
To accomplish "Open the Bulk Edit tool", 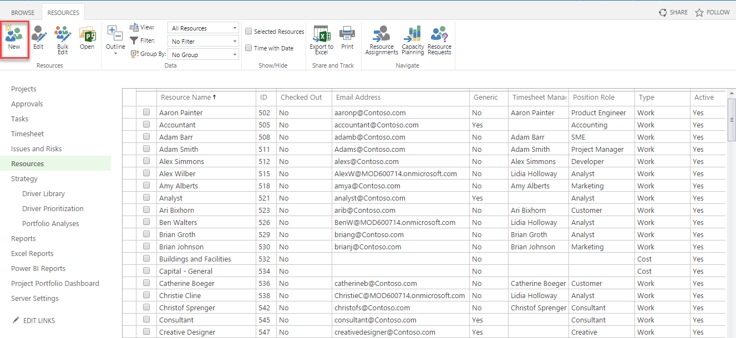I will coord(63,40).
